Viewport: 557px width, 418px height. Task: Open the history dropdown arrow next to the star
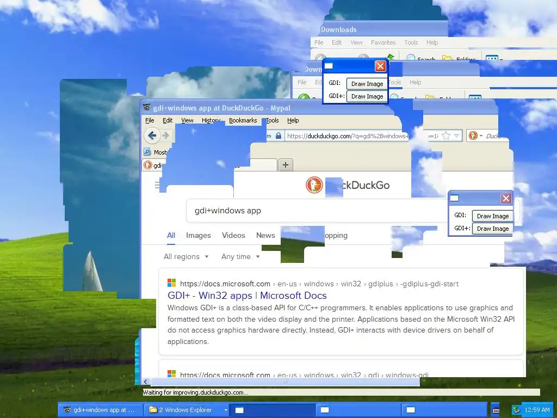coord(457,136)
